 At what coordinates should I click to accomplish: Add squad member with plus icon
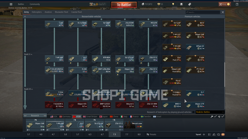pos(204,134)
